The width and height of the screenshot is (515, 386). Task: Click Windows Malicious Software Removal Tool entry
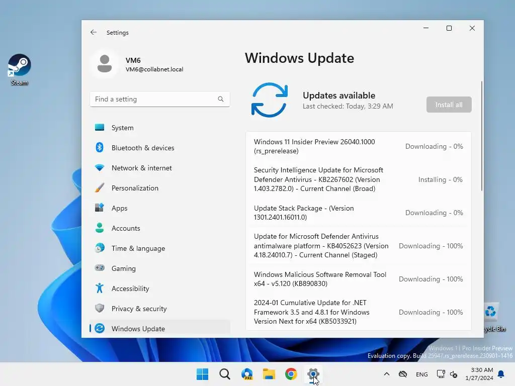pyautogui.click(x=358, y=279)
